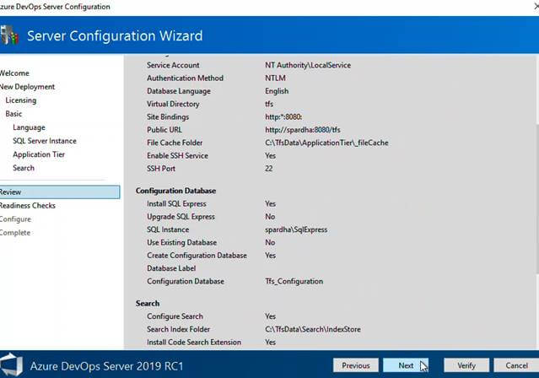The image size is (539, 378).
Task: Select the File Cache Folder path
Action: tap(326, 143)
